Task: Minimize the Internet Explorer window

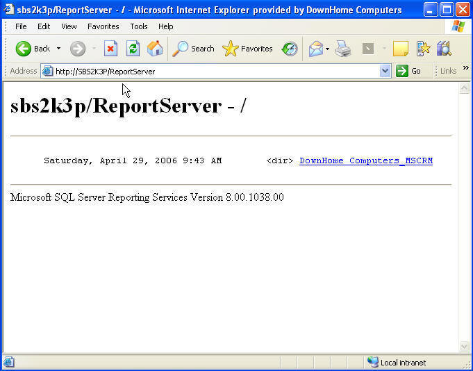Action: click(x=431, y=9)
